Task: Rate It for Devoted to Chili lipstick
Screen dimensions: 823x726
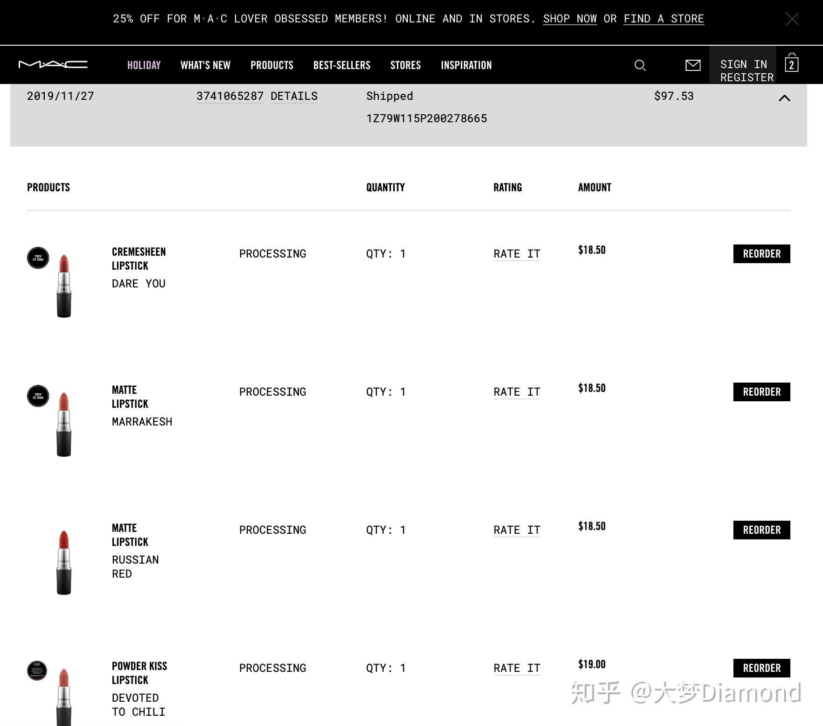Action: click(x=517, y=668)
